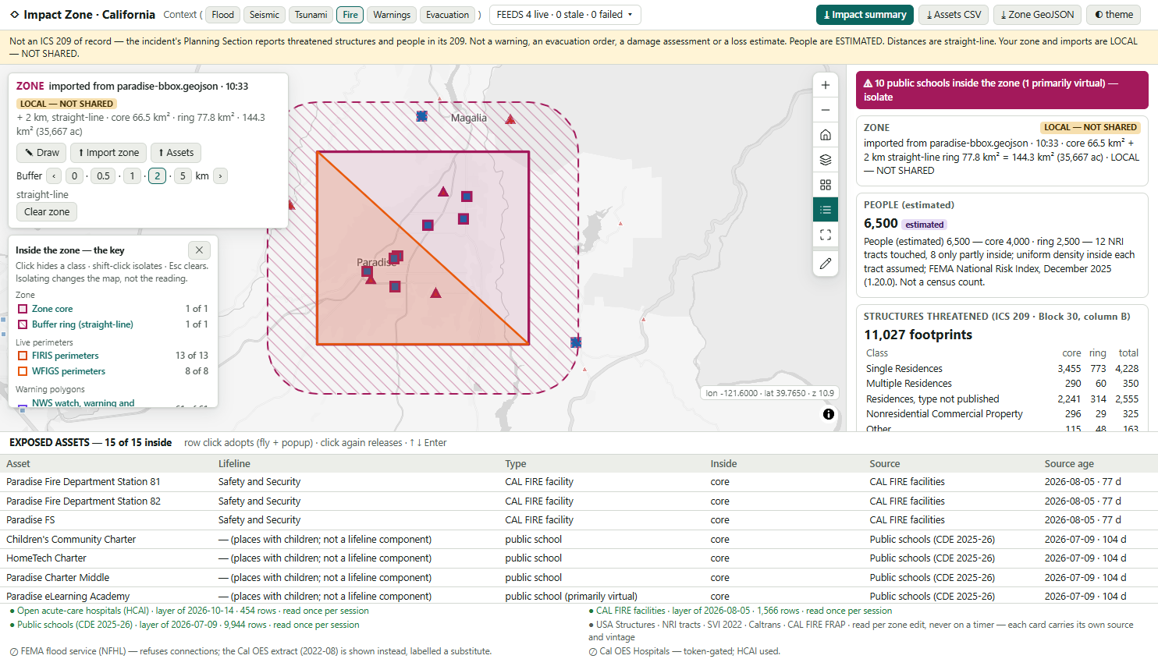
Task: Toggle the legend list icon on map
Action: click(x=826, y=210)
